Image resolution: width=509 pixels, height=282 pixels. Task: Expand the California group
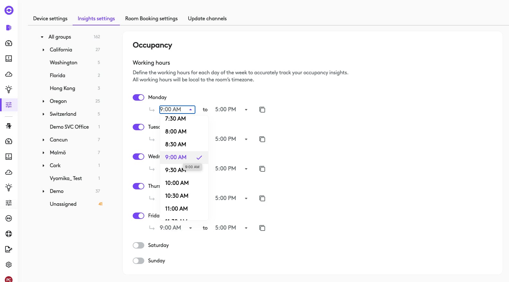coord(43,50)
